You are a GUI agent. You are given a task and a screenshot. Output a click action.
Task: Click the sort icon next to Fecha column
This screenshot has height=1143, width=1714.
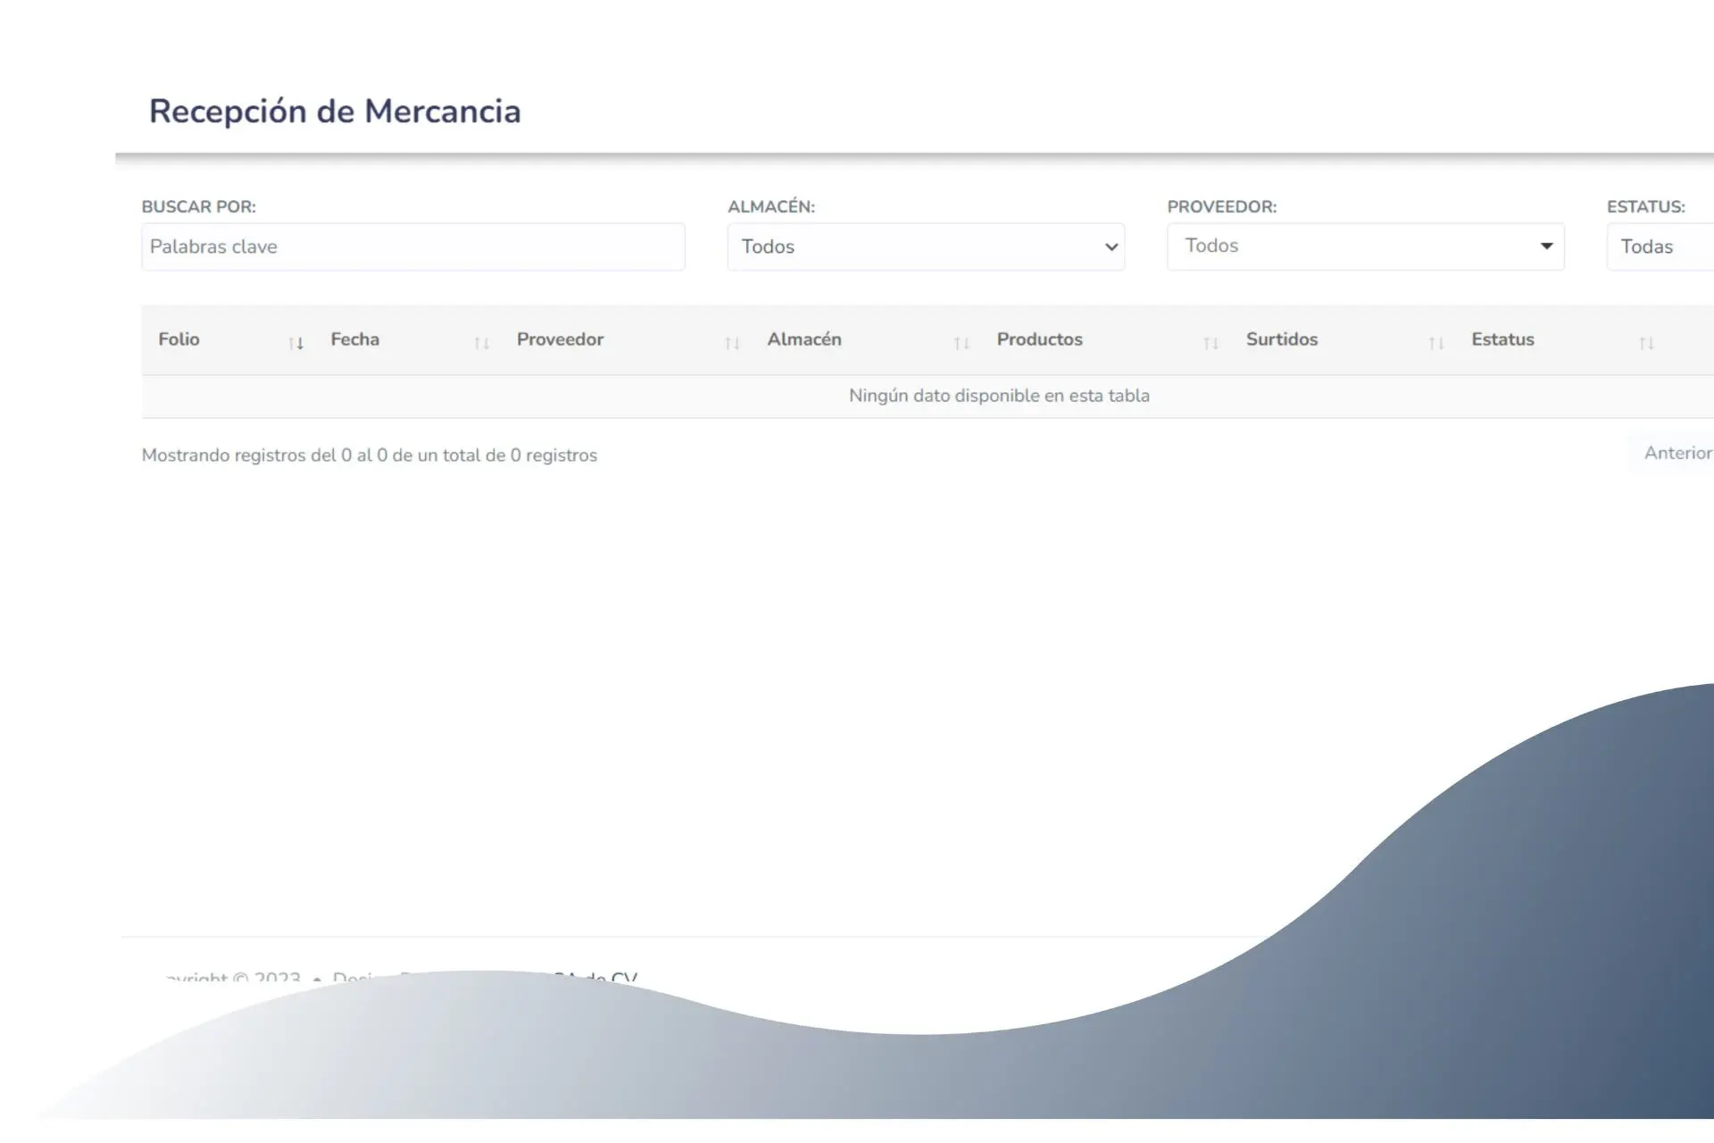tap(481, 342)
